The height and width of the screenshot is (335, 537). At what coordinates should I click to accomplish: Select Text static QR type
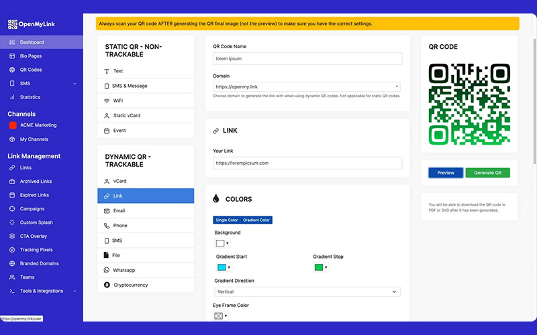pos(146,71)
